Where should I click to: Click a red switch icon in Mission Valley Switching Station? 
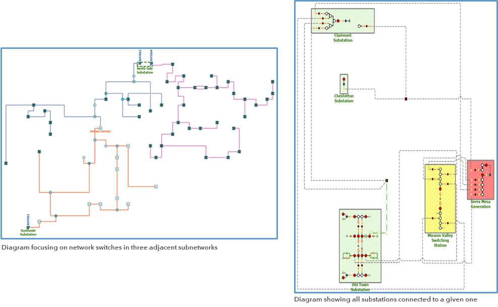pos(440,189)
